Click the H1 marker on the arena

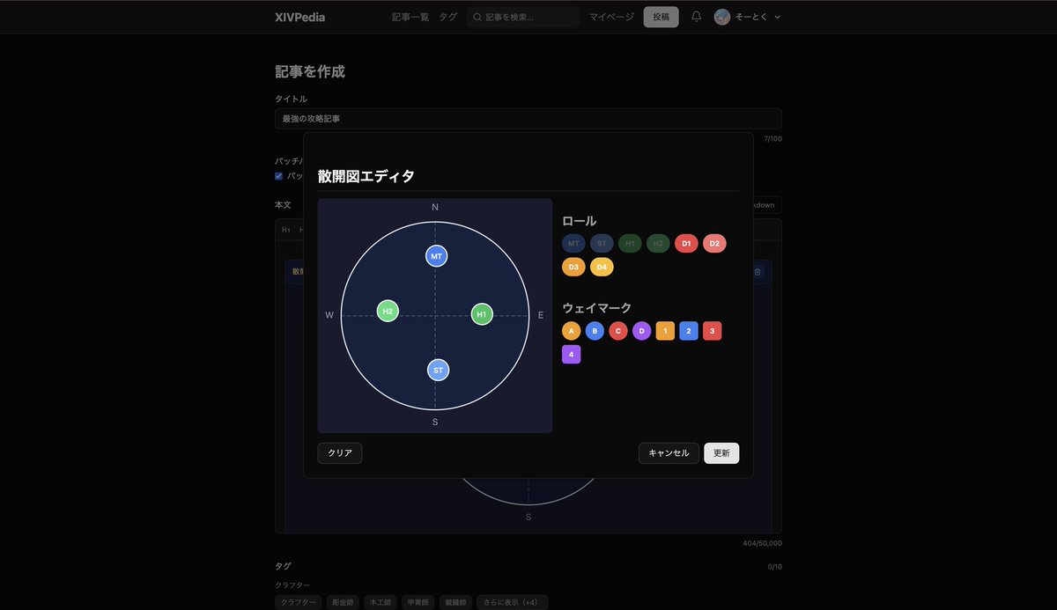(x=481, y=314)
